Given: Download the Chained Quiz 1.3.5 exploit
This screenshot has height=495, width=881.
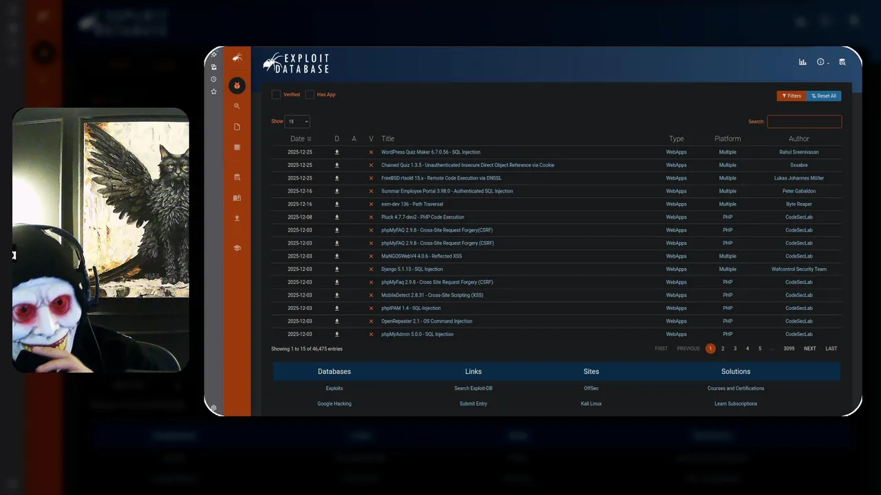Looking at the screenshot, I should click(337, 165).
